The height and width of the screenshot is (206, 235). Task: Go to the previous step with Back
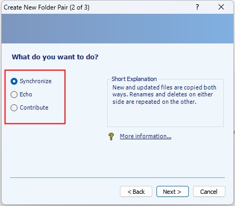136,192
